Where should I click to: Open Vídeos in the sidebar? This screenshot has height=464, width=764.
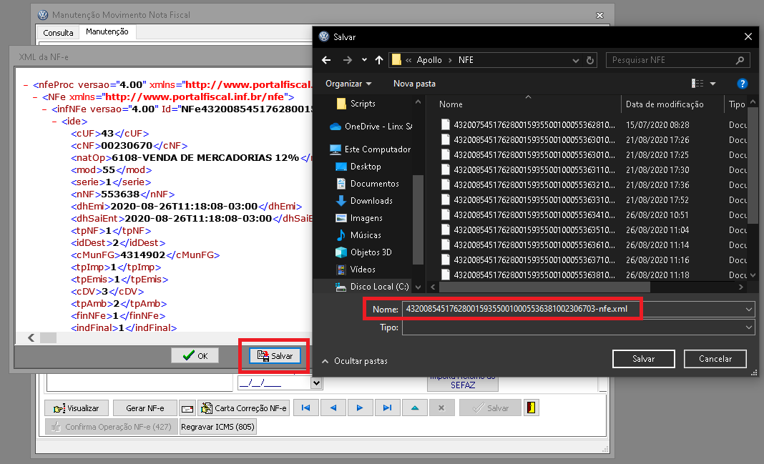356,270
